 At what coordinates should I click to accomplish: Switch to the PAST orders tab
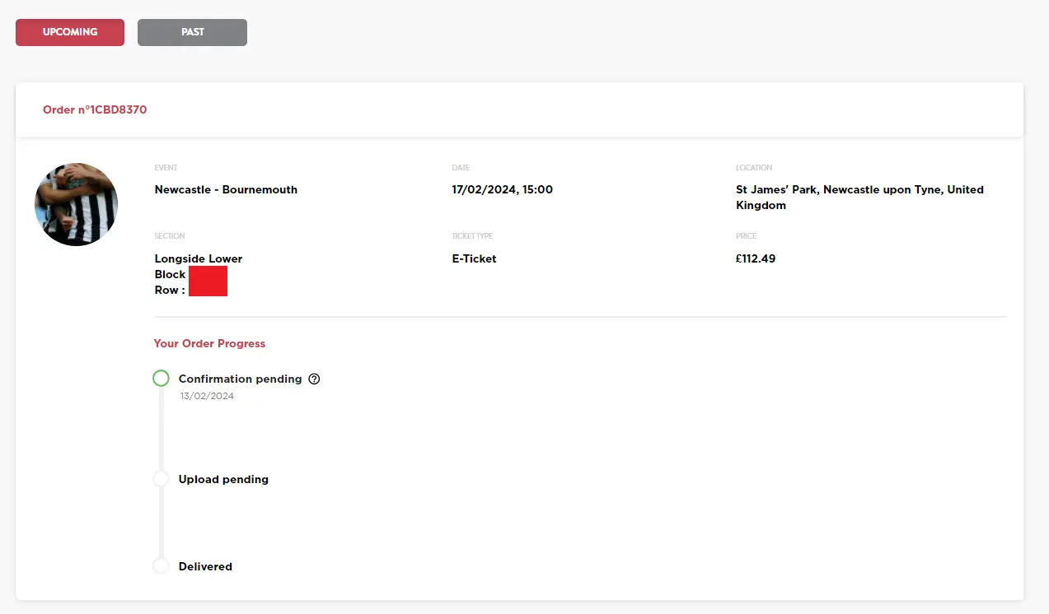pyautogui.click(x=192, y=32)
